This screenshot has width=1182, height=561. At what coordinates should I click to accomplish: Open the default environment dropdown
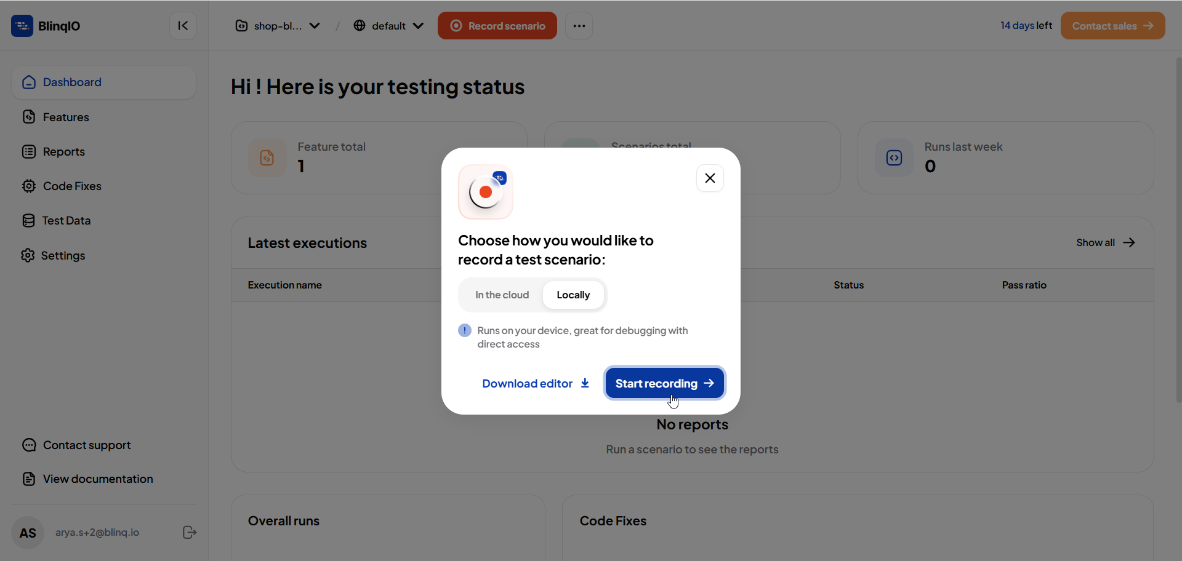(x=388, y=26)
